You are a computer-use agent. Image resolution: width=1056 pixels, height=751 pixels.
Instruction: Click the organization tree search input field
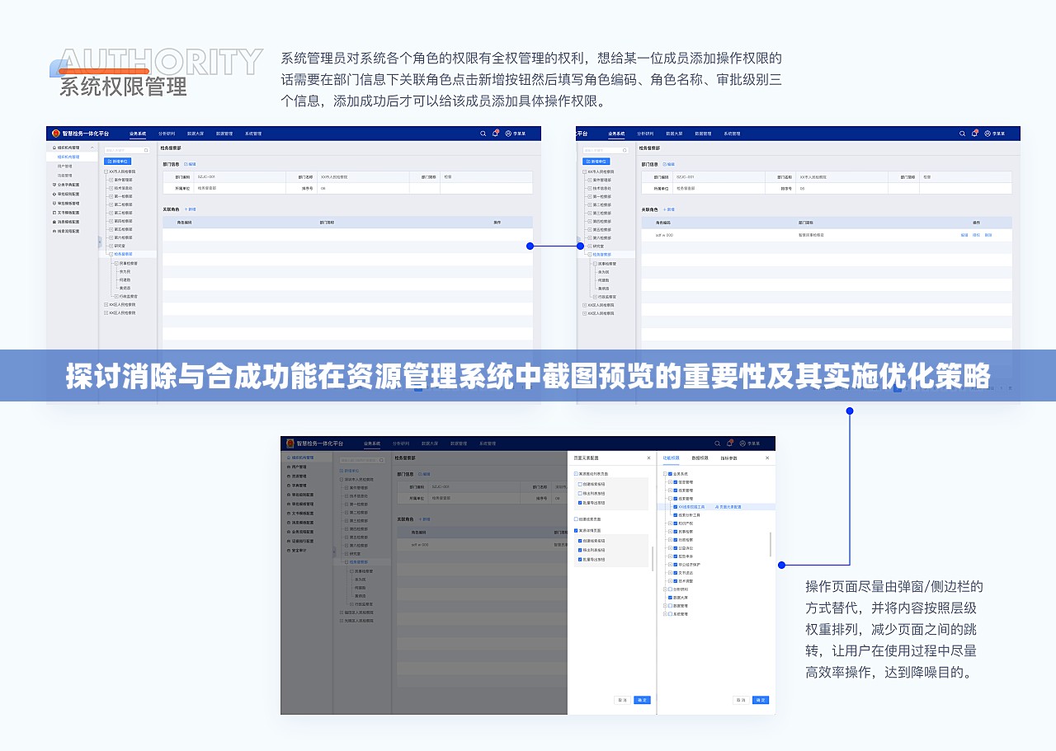point(126,150)
